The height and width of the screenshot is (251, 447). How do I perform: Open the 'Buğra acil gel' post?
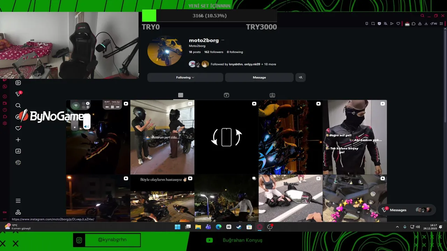(x=355, y=137)
